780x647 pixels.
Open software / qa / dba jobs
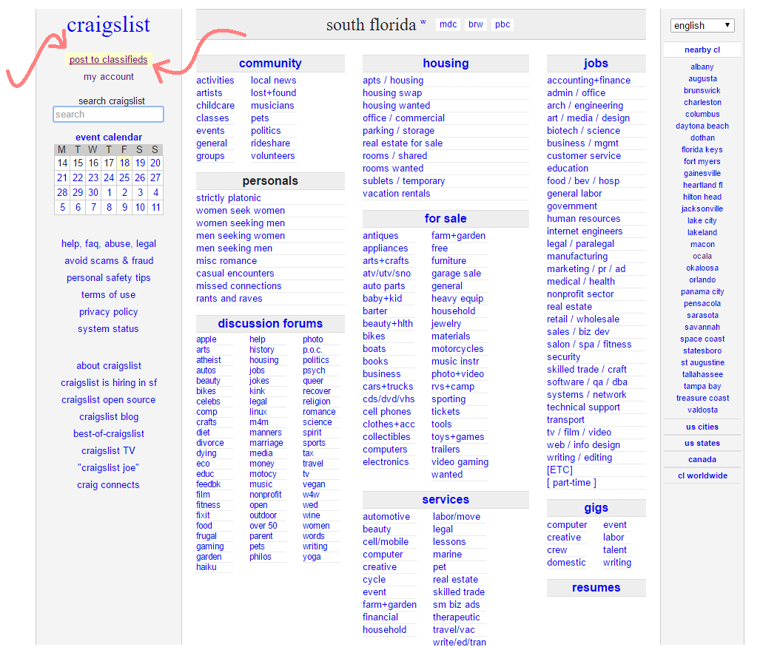pyautogui.click(x=587, y=382)
